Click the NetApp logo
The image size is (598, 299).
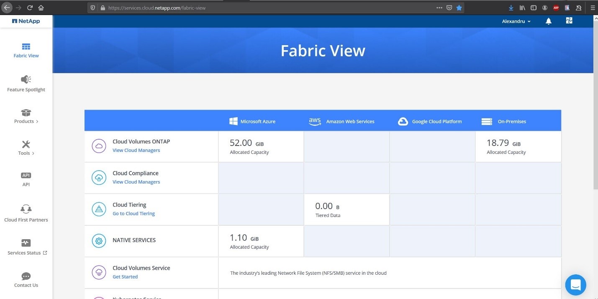pos(26,21)
